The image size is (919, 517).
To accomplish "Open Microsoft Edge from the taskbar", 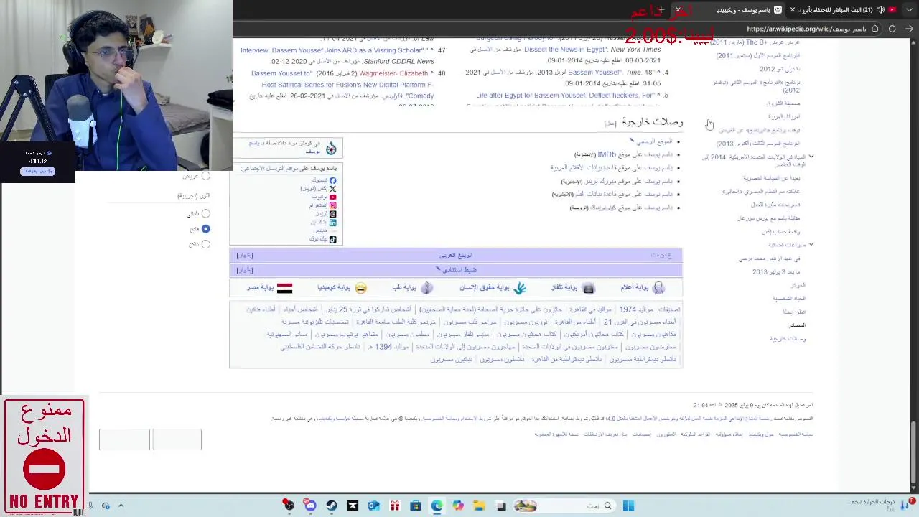I will 437,506.
